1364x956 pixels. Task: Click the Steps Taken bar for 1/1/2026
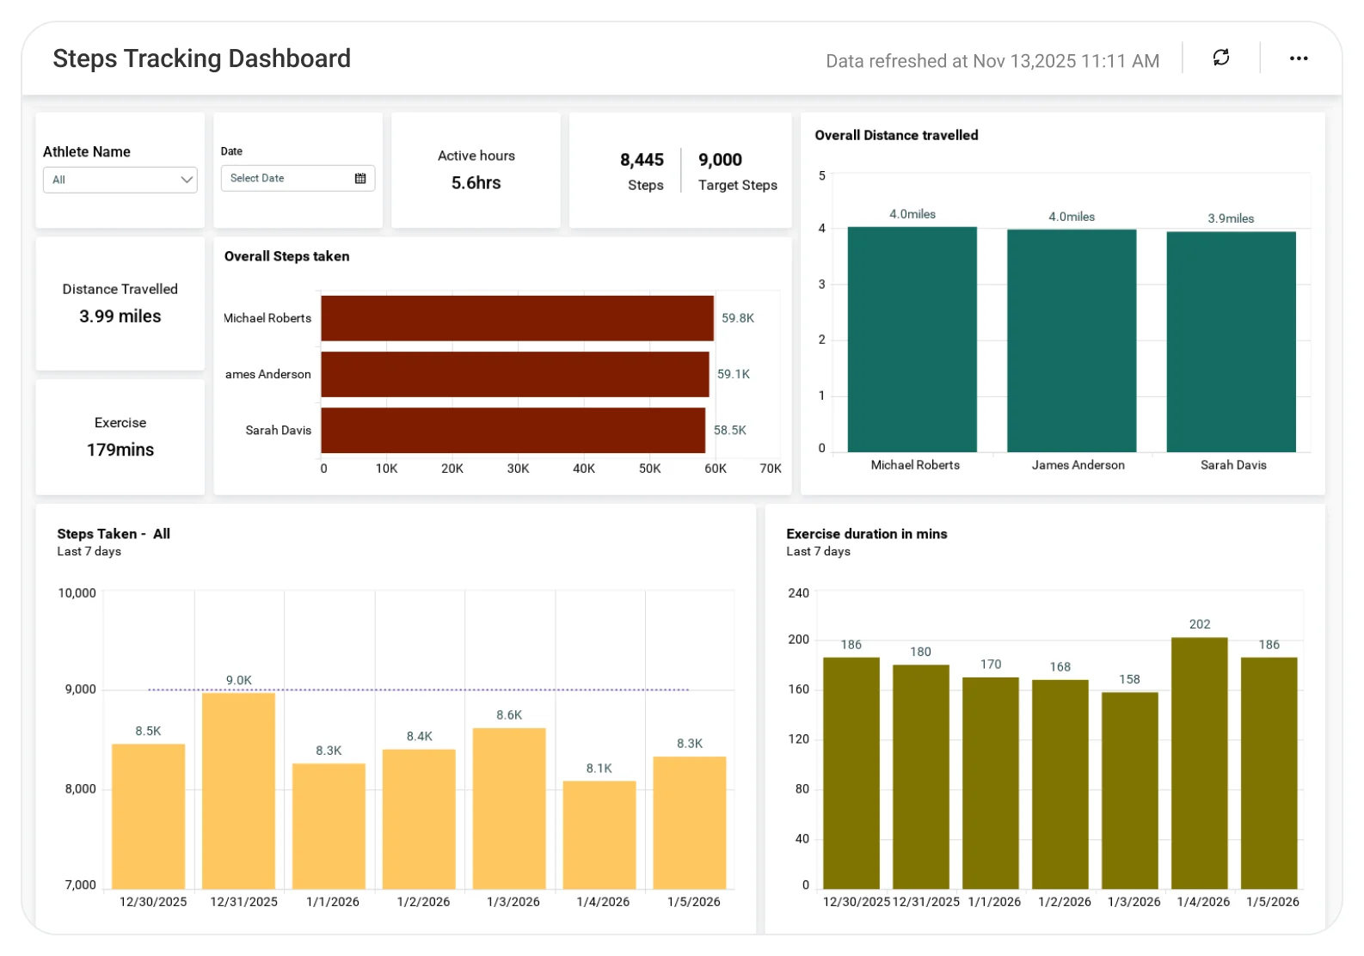tap(329, 826)
